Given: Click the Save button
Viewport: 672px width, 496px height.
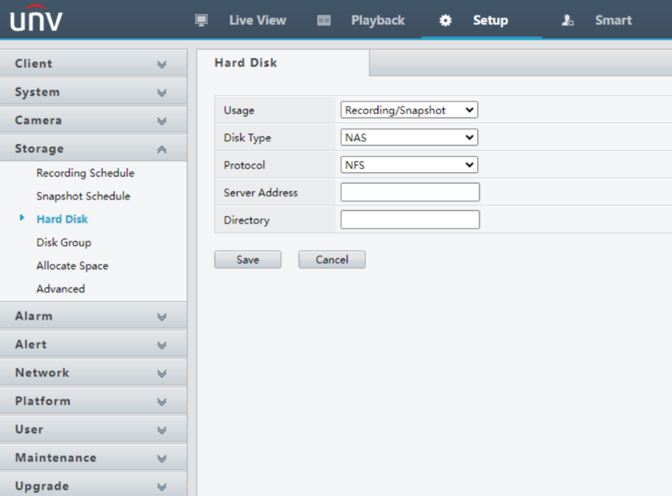Looking at the screenshot, I should [x=247, y=259].
